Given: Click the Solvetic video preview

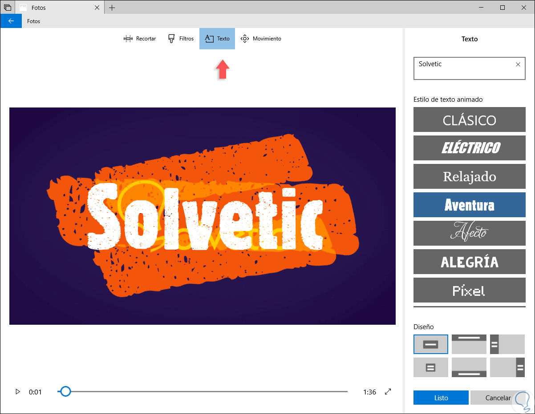Looking at the screenshot, I should [x=203, y=216].
